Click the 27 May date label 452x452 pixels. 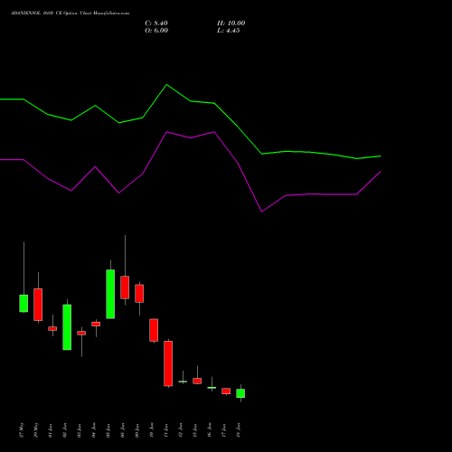pos(22,430)
